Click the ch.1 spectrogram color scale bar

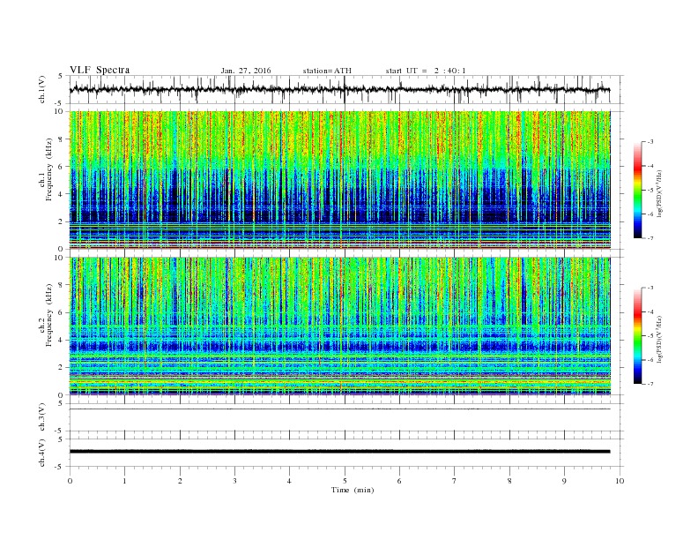click(x=637, y=190)
